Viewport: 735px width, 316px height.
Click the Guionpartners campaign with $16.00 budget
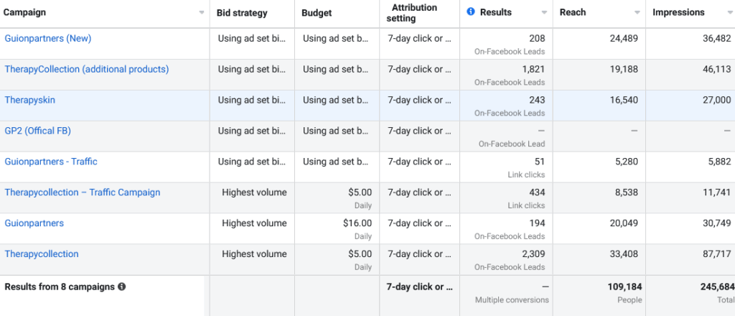[34, 223]
